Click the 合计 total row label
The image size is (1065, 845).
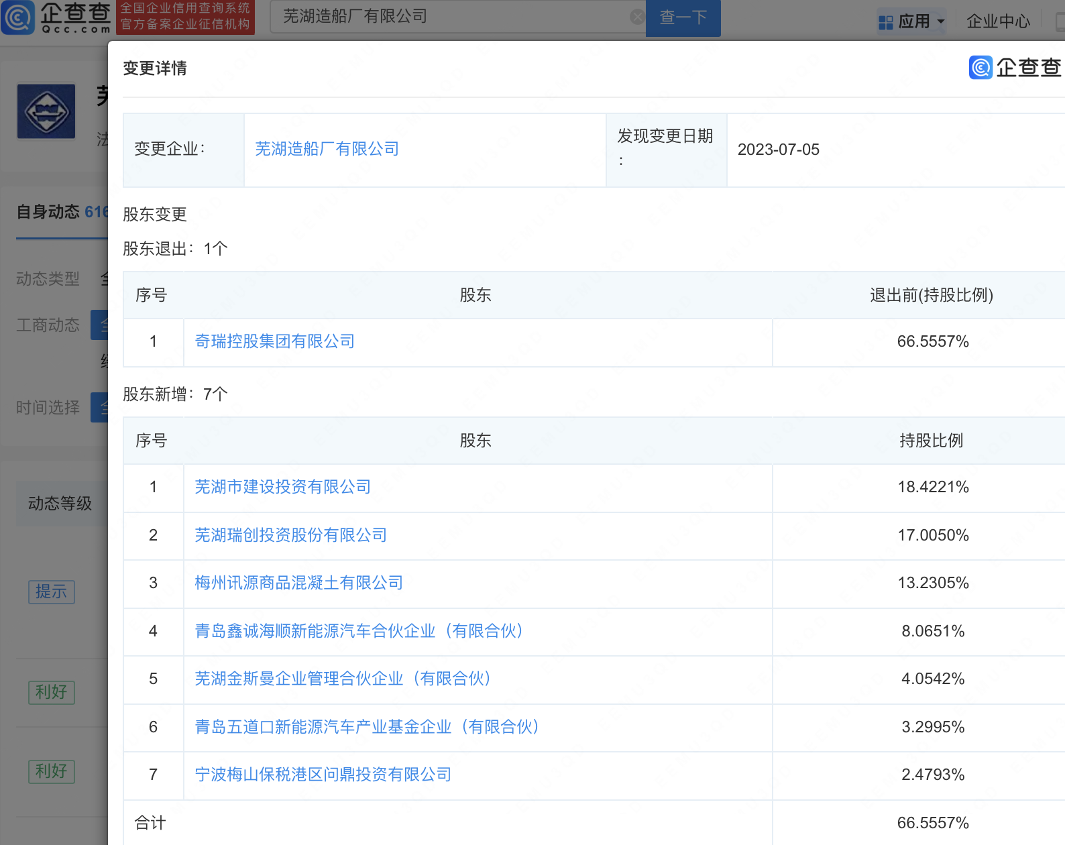click(x=150, y=823)
